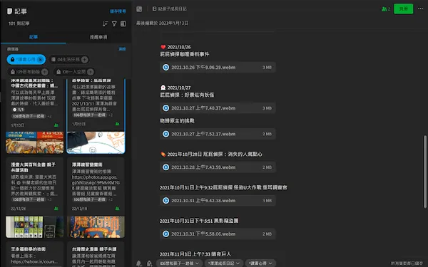Open the shared members icon showing 2

(386, 9)
